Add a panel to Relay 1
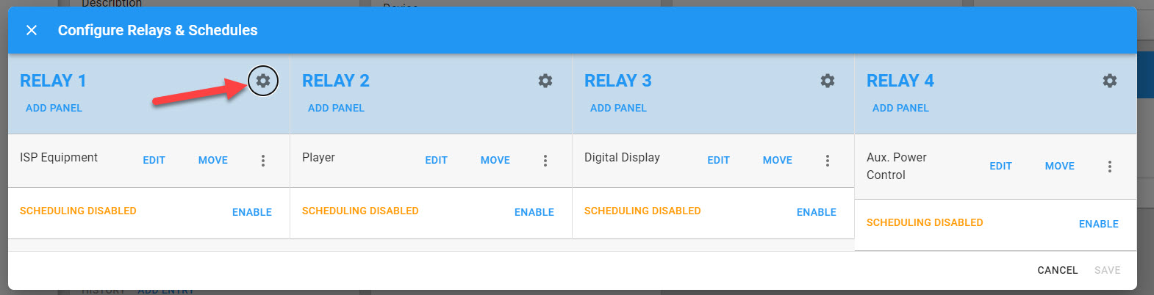 (54, 108)
